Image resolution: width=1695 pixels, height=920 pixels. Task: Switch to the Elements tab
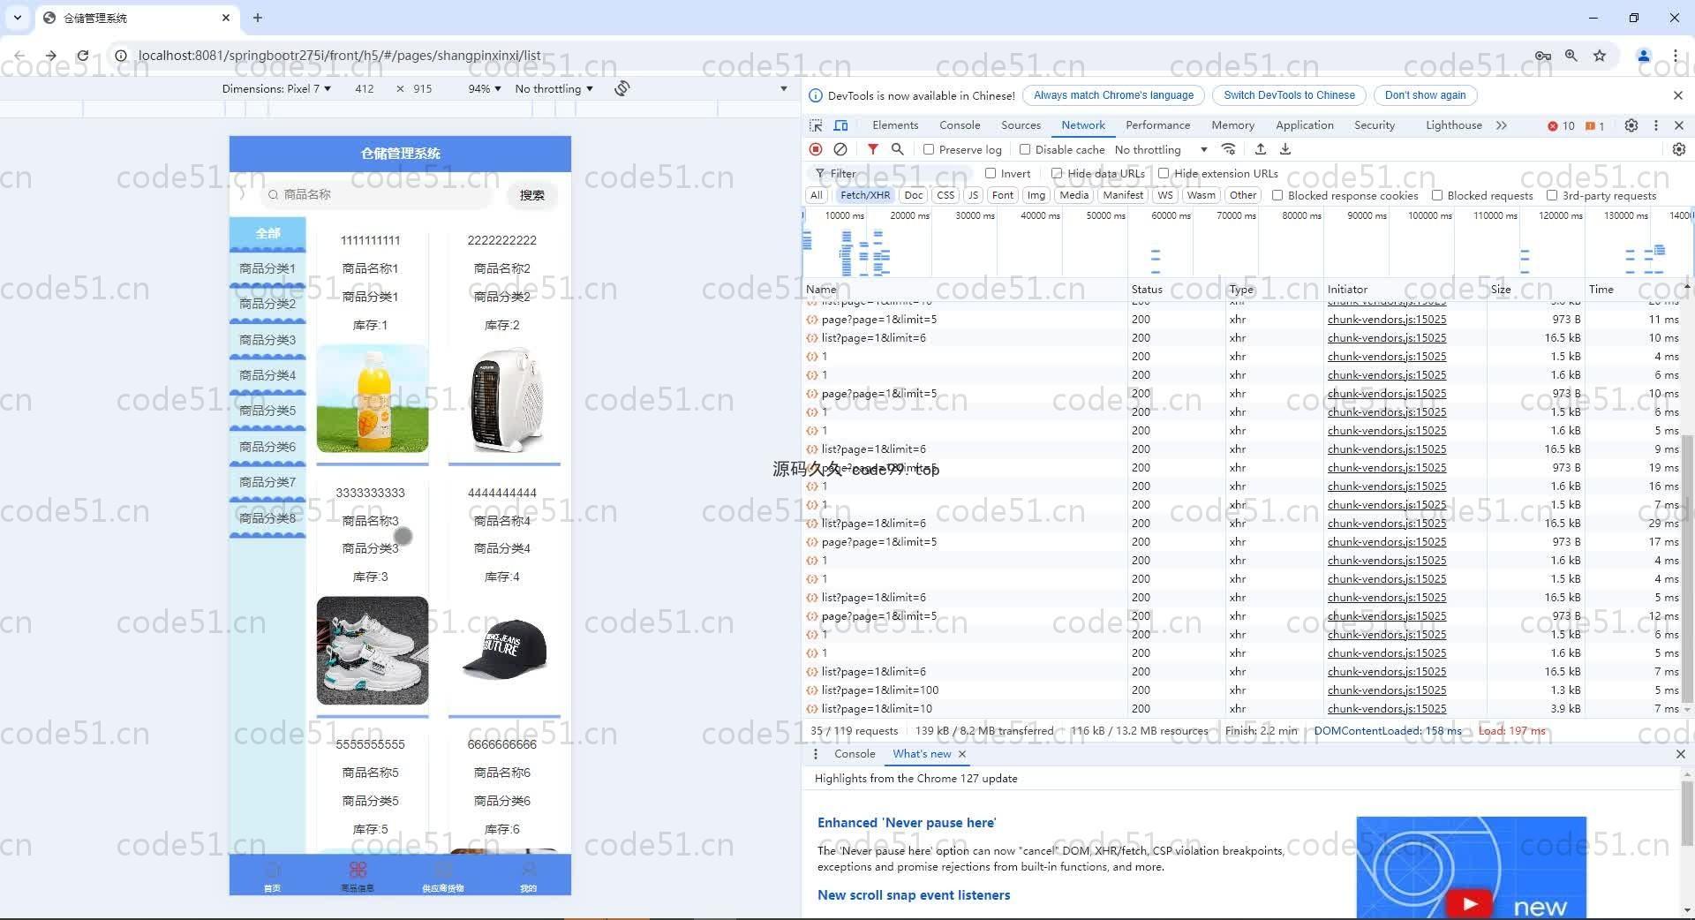point(895,125)
